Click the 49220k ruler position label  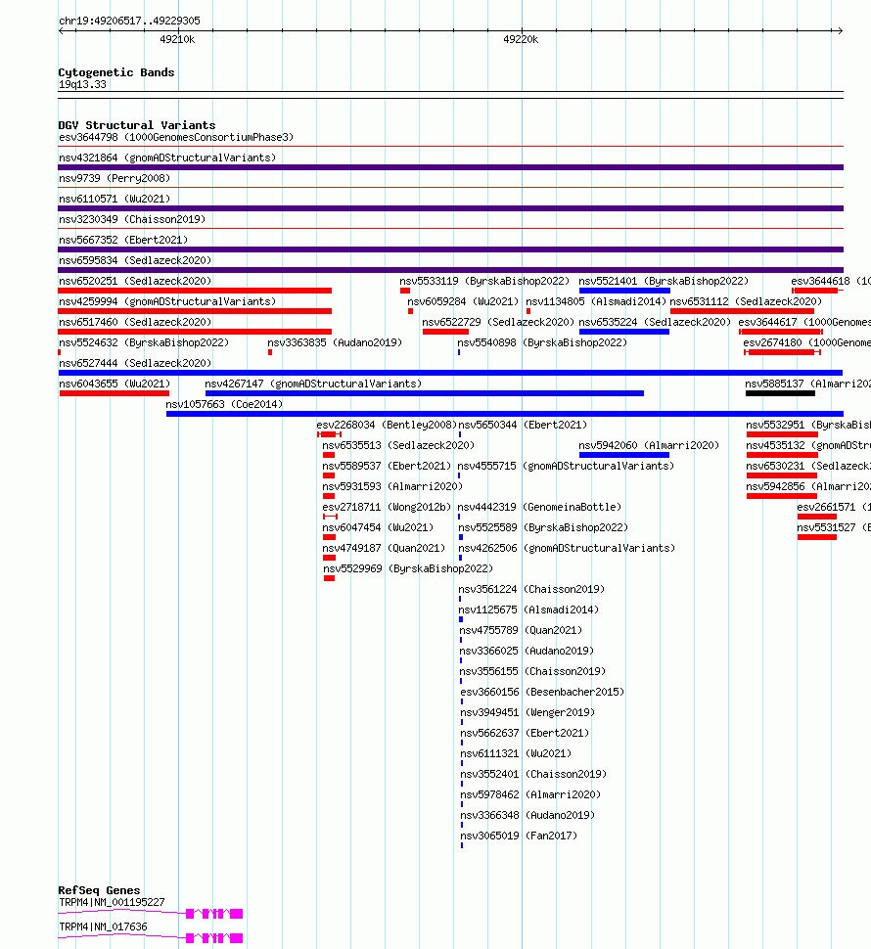521,40
